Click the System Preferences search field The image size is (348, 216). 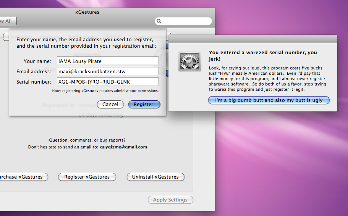point(183,21)
